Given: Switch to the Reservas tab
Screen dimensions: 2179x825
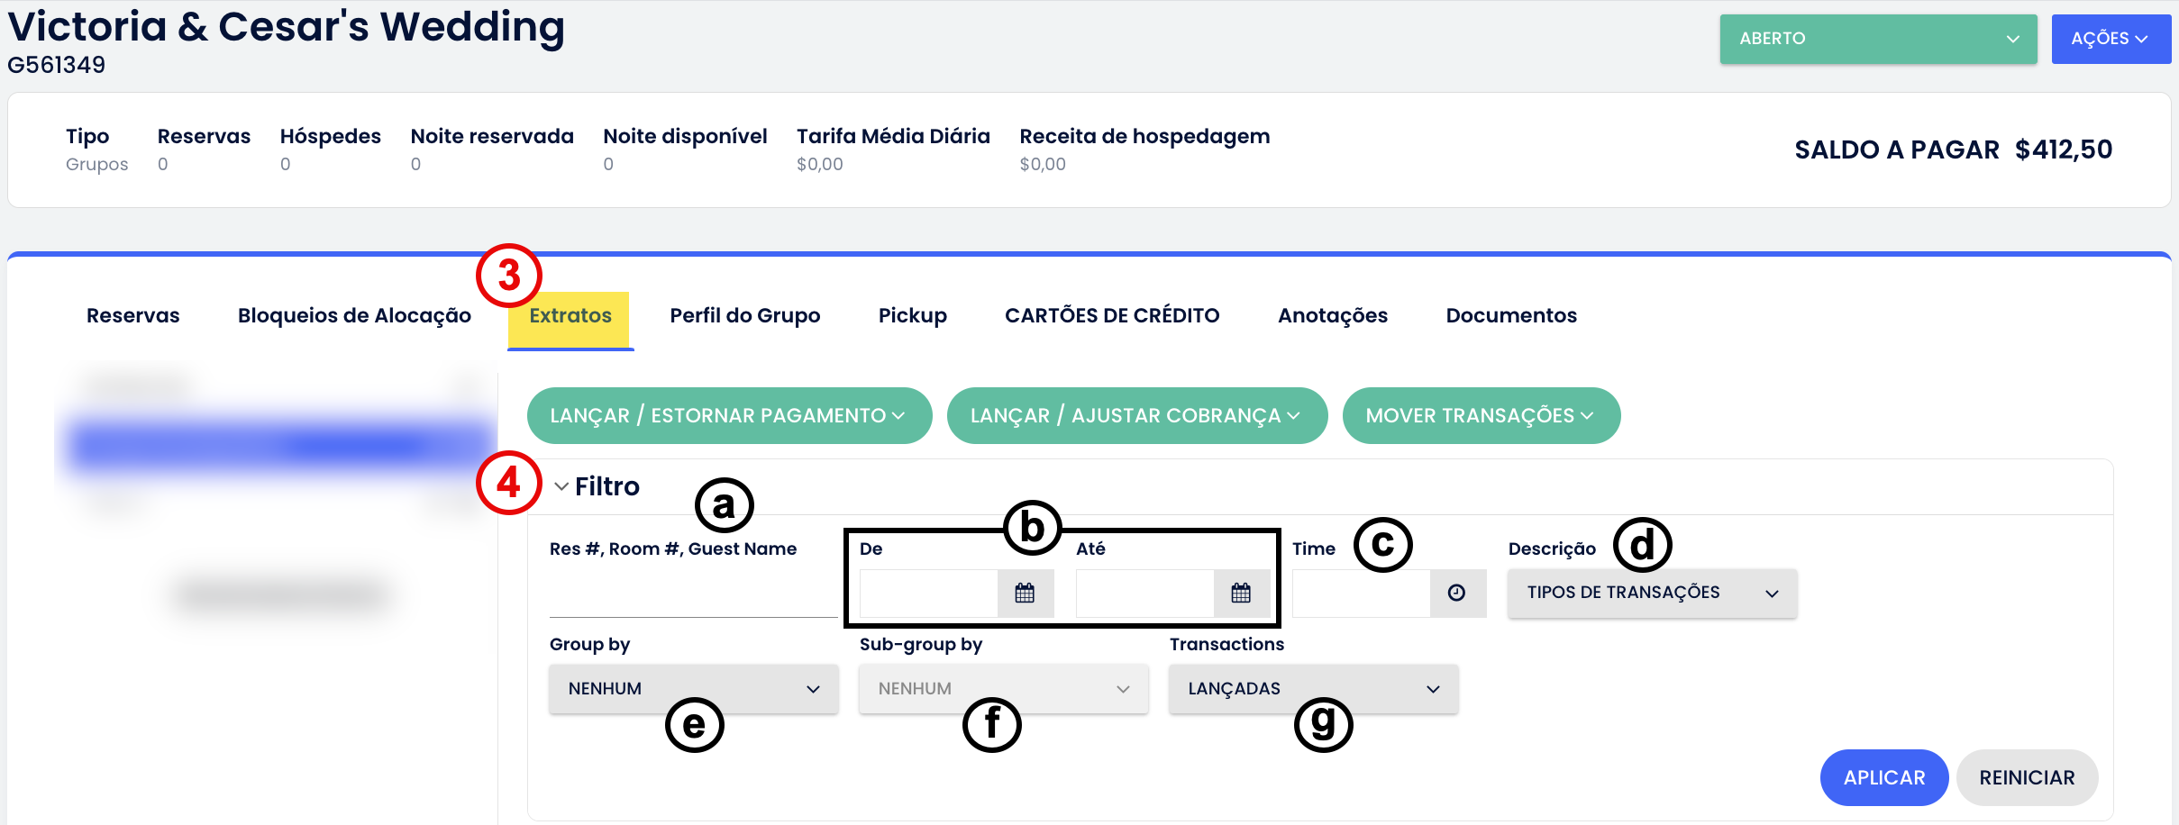Looking at the screenshot, I should tap(133, 315).
